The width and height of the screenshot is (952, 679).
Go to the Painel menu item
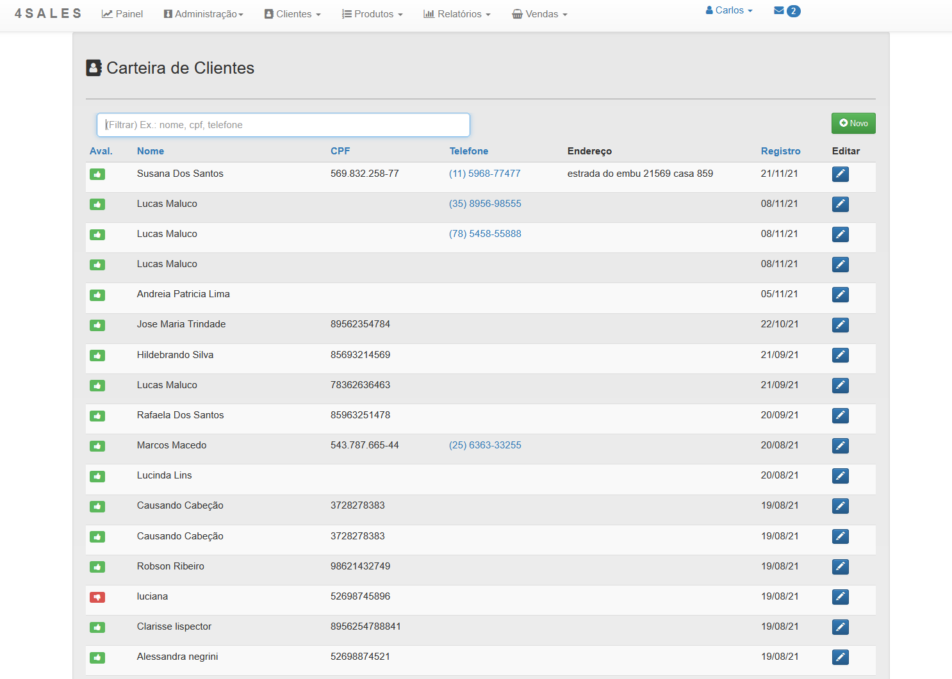tap(122, 14)
